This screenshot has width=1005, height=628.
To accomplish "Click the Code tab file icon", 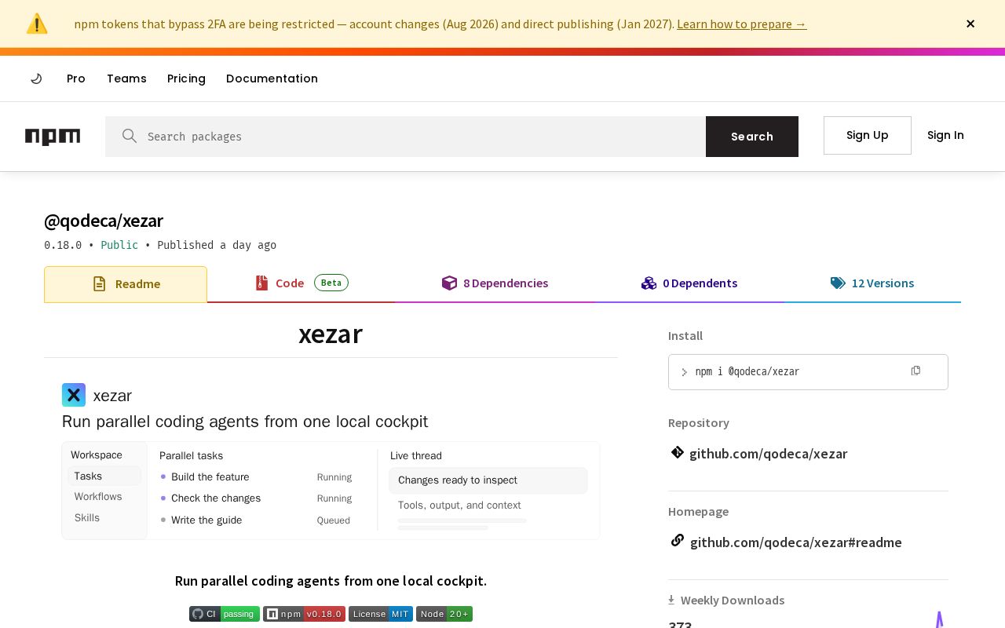I will tap(262, 283).
